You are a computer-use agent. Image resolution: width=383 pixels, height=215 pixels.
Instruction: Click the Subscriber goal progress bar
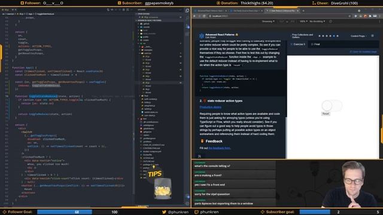point(315,212)
